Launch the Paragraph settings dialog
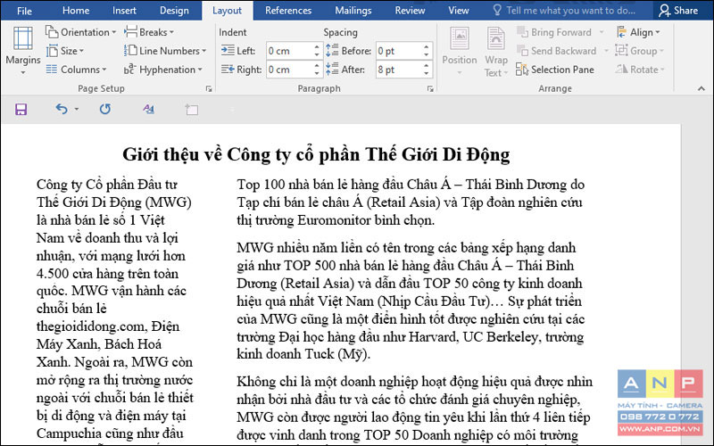 (430, 88)
